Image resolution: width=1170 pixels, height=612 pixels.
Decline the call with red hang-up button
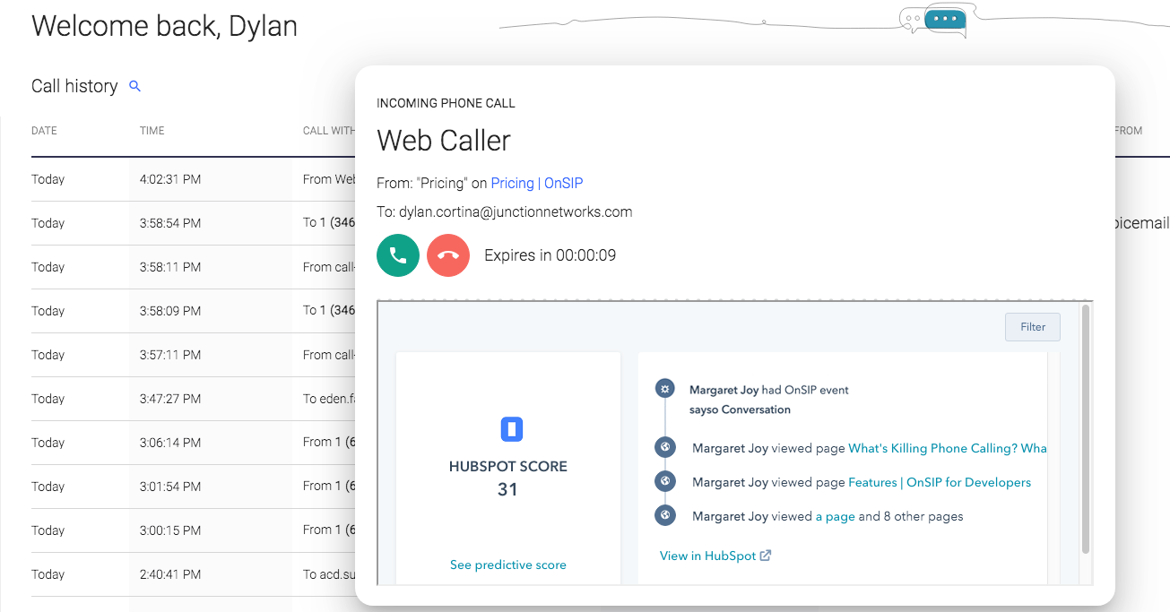click(448, 255)
